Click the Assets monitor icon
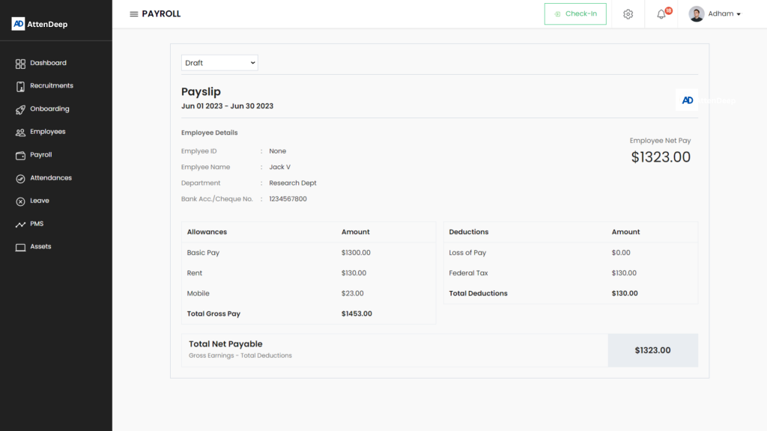Screen dimensions: 767x431 point(20,247)
